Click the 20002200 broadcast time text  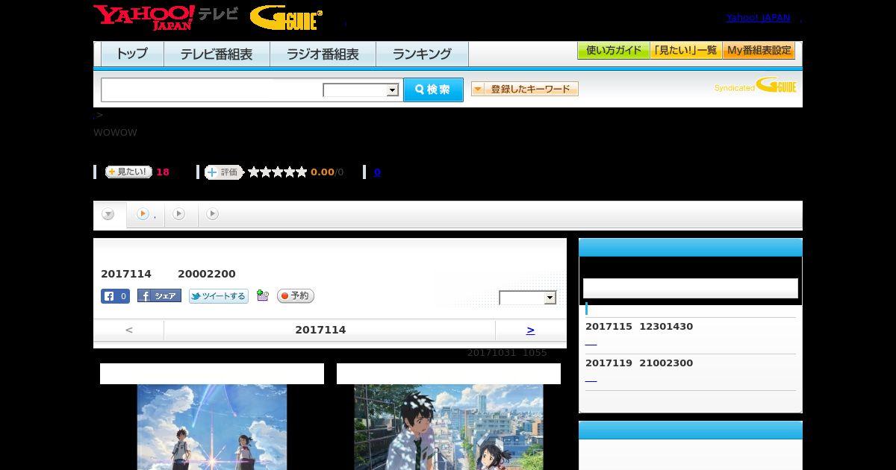click(x=207, y=274)
